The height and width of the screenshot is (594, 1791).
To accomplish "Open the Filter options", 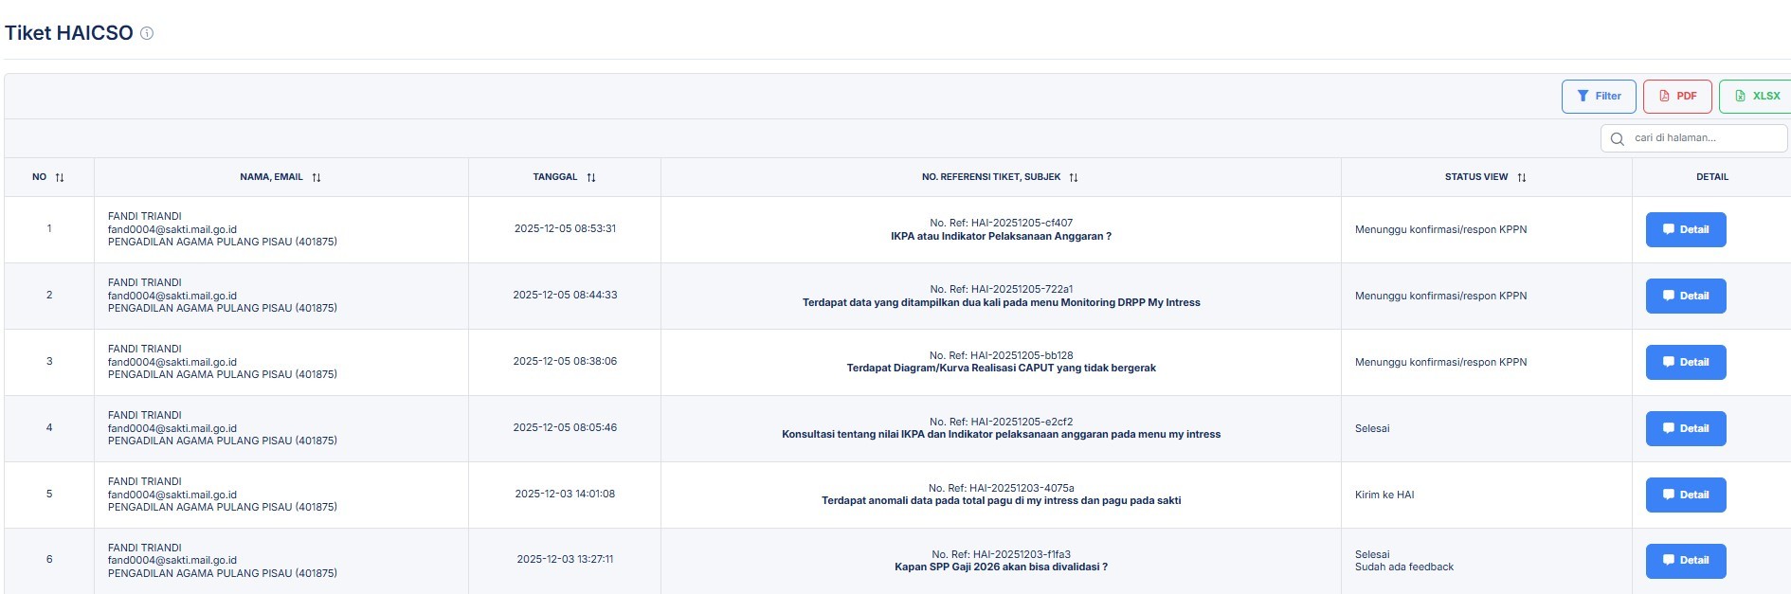I will (x=1598, y=96).
